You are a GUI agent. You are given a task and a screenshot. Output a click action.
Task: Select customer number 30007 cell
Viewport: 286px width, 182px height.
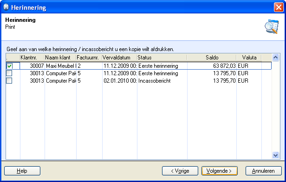tap(32, 66)
